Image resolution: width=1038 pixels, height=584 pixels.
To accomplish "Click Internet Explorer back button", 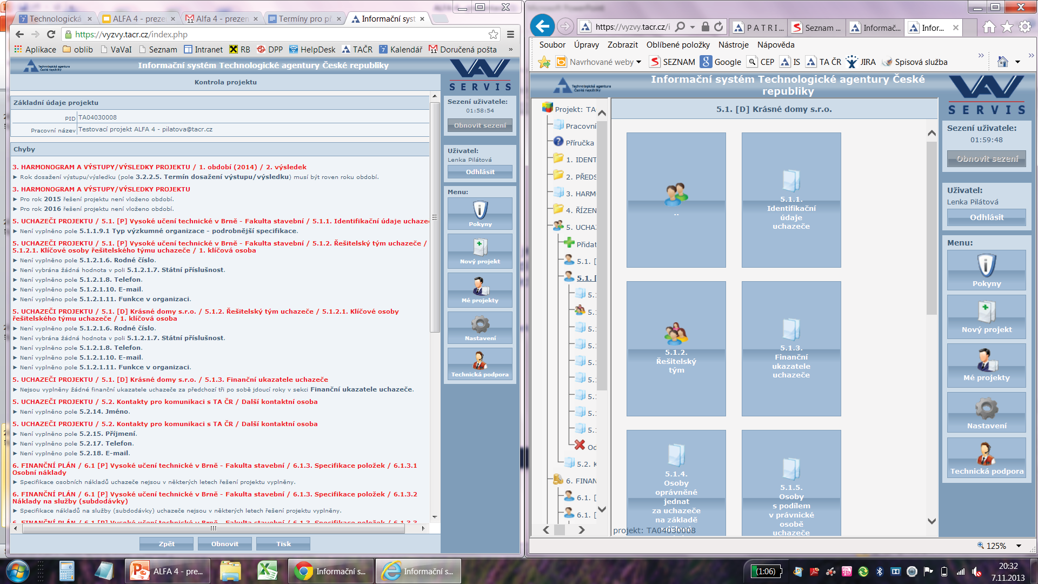I will 542,26.
